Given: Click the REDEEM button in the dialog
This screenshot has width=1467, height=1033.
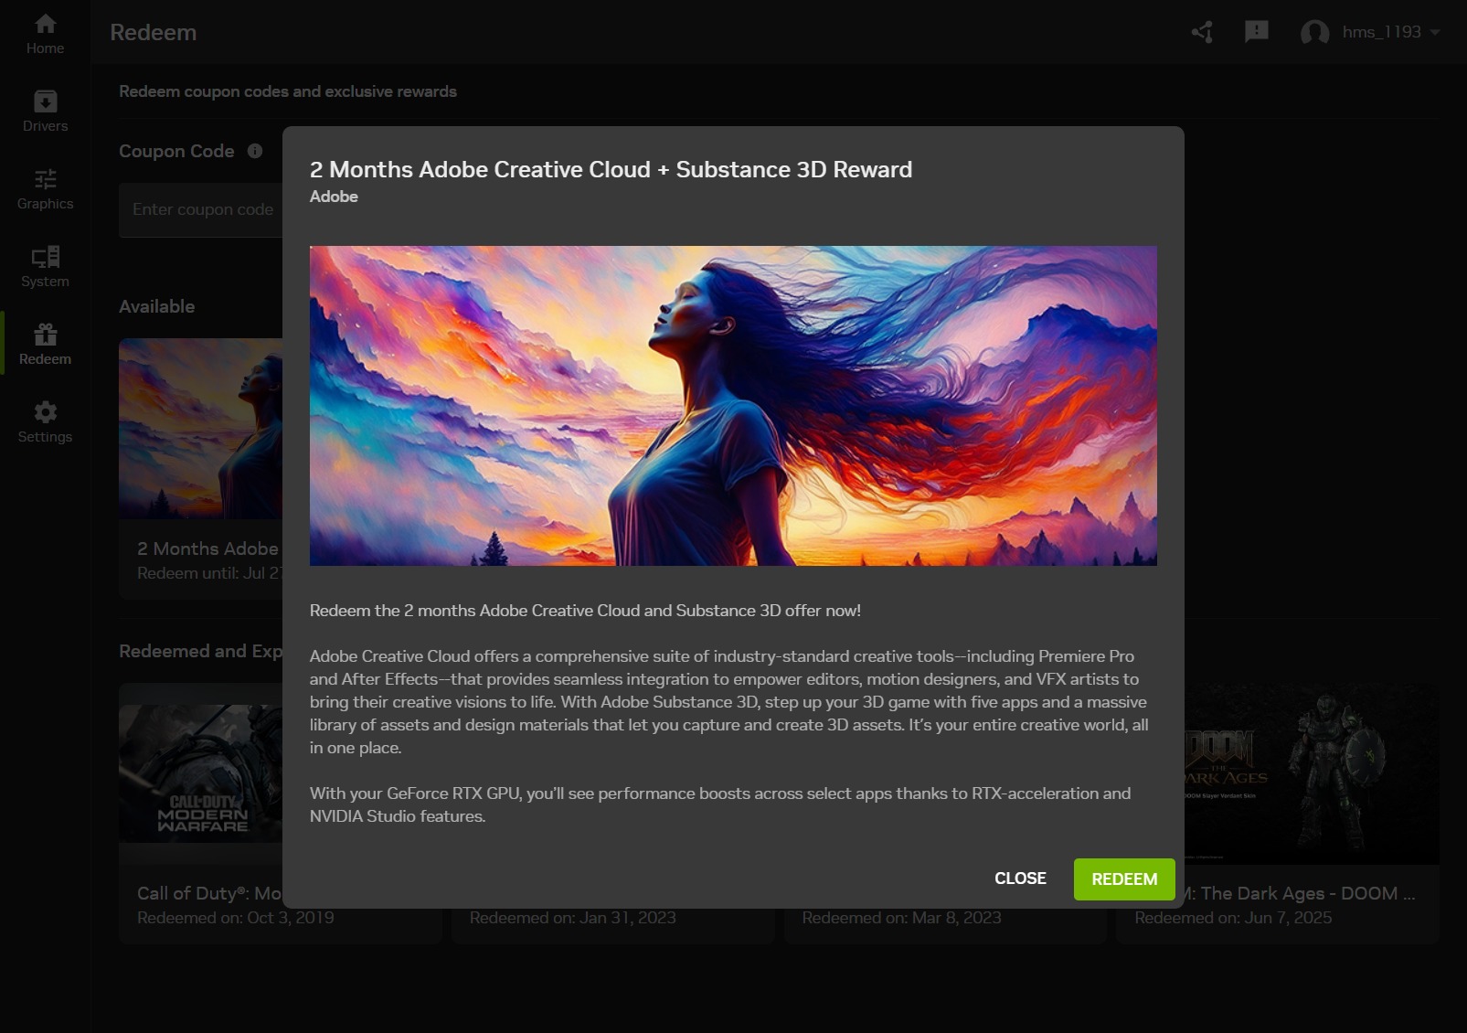Looking at the screenshot, I should (1124, 879).
